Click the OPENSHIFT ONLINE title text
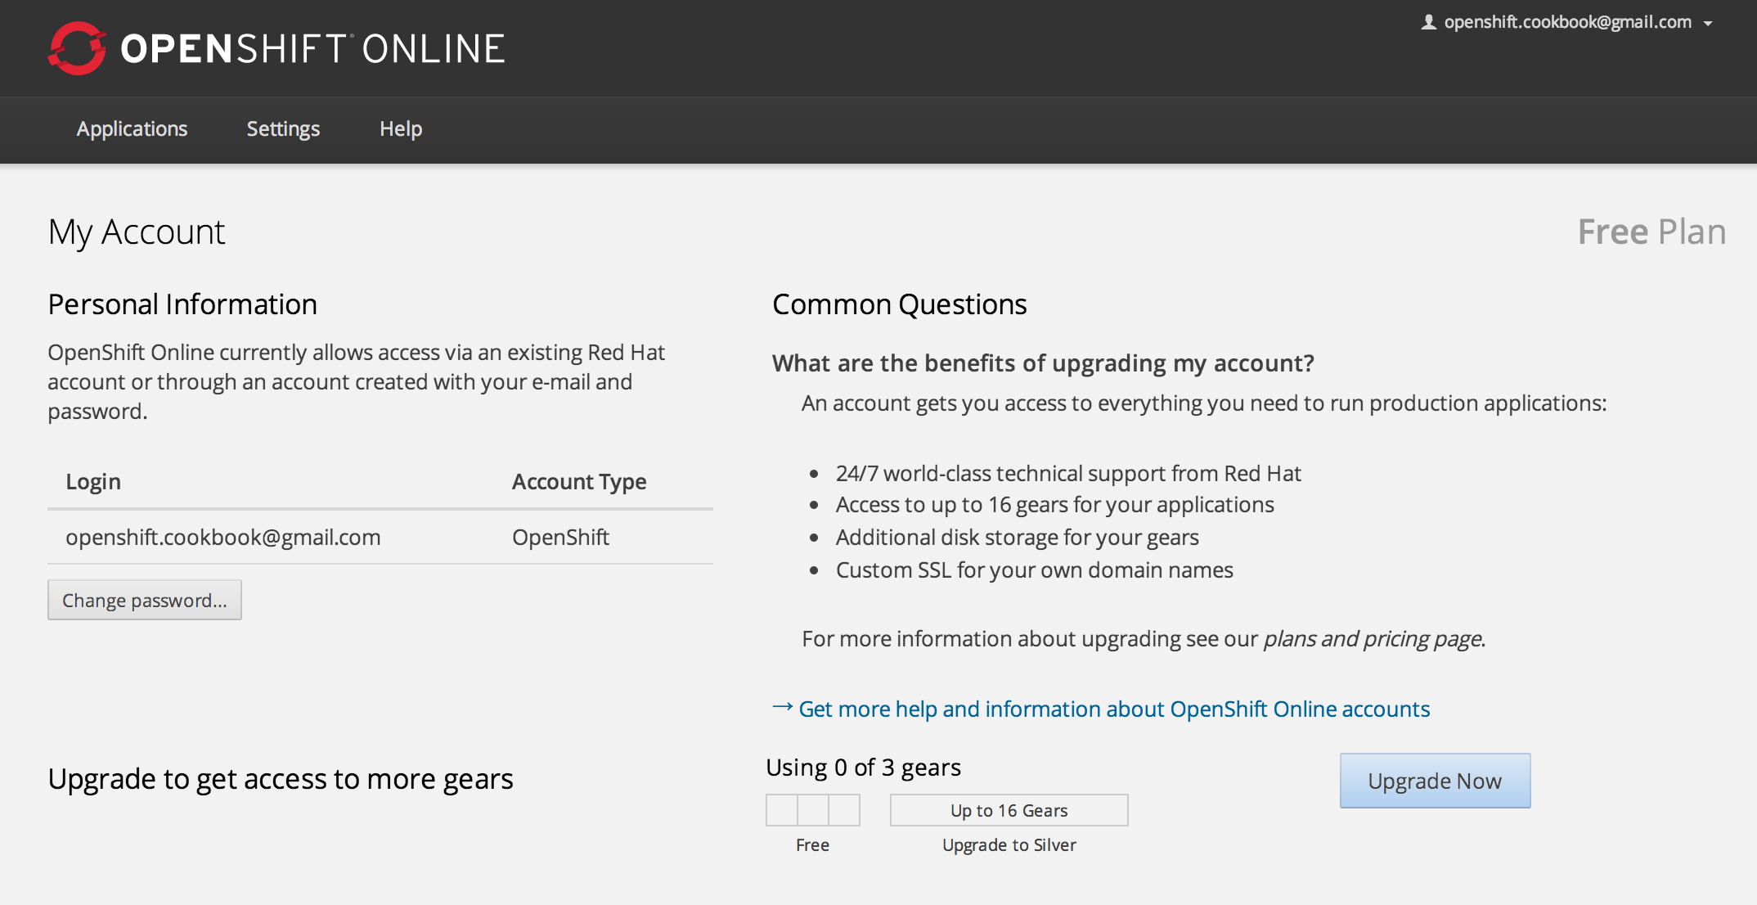The image size is (1757, 905). coord(312,49)
